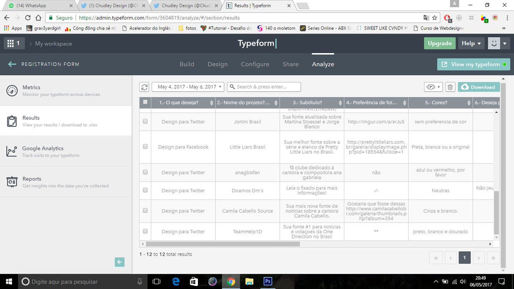The width and height of the screenshot is (514, 289).
Task: Open the Help dropdown menu
Action: pos(471,43)
